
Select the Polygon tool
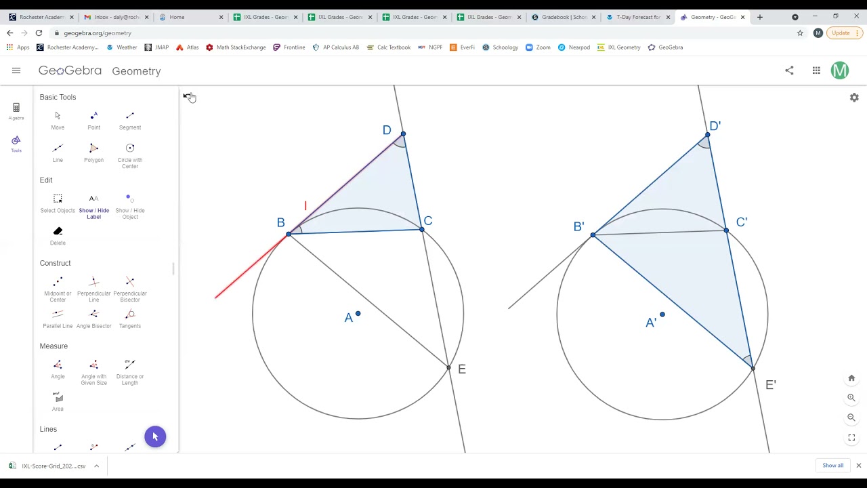point(93,153)
